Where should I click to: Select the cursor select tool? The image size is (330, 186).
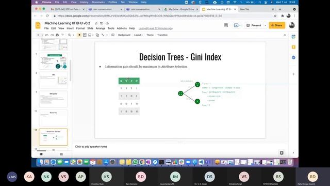click(x=79, y=35)
